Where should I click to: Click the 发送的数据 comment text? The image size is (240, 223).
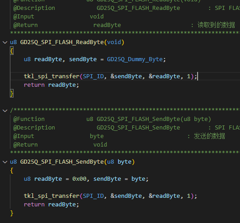point(209,136)
